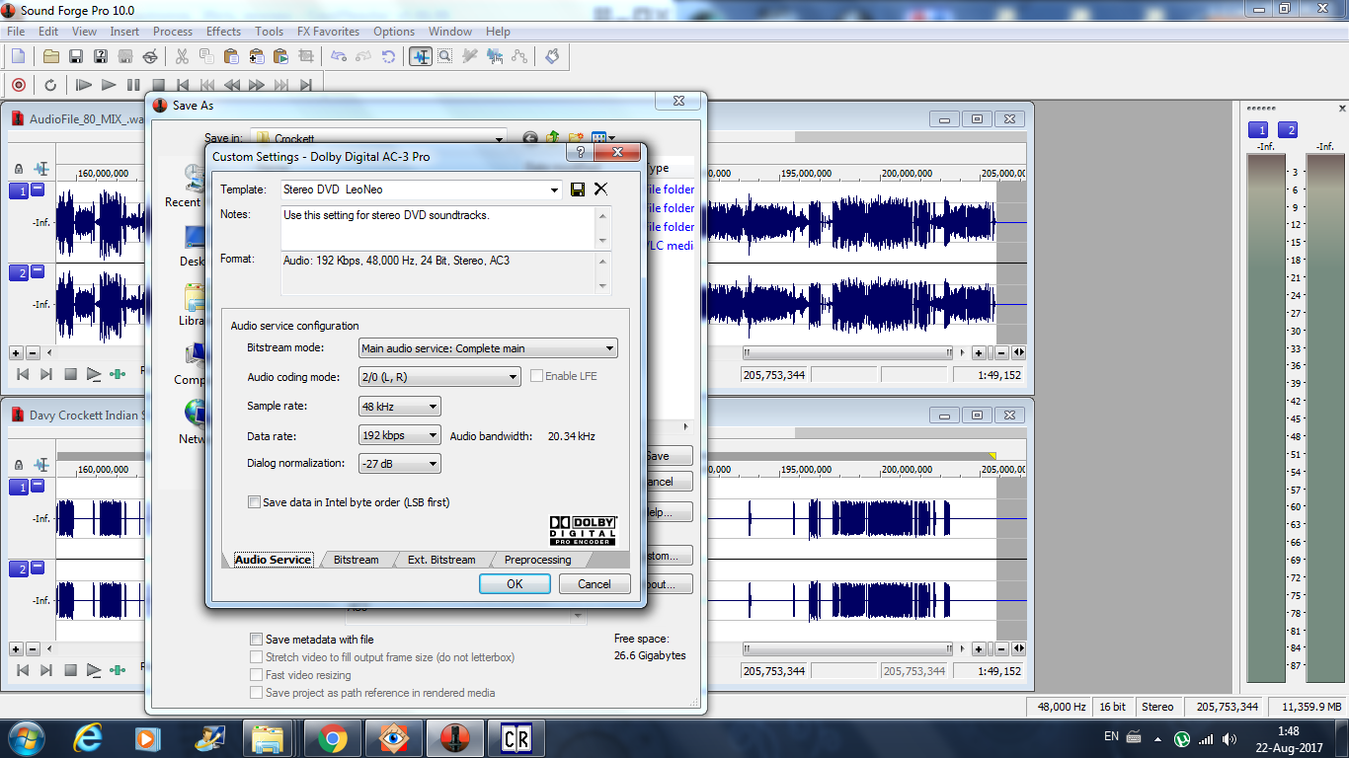This screenshot has width=1349, height=758.
Task: Click the save template disk icon
Action: click(578, 189)
